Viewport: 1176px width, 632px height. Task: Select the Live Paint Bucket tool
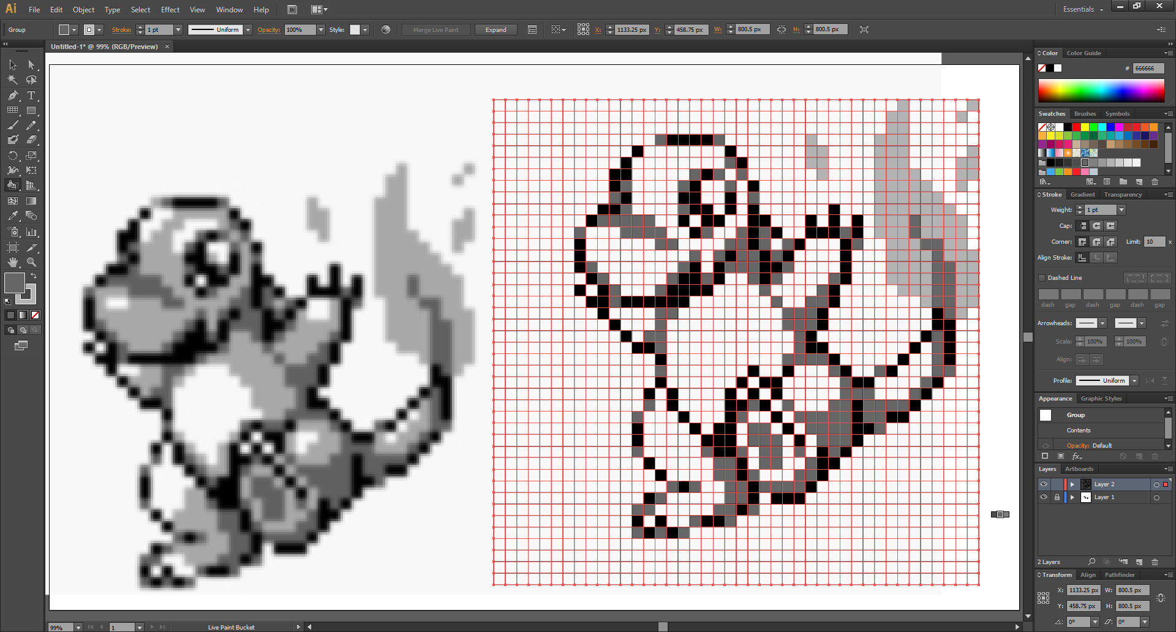click(x=13, y=185)
